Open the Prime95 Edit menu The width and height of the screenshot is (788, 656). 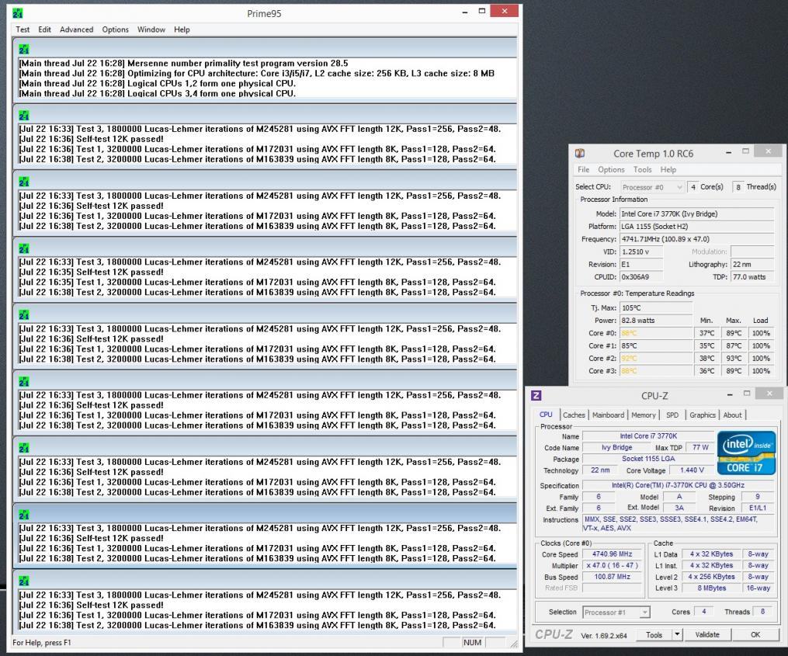[x=45, y=30]
